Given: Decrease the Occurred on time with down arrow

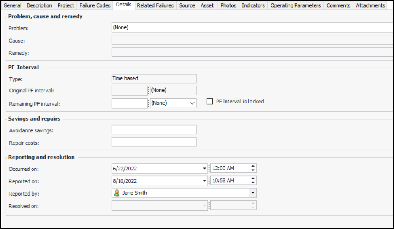Looking at the screenshot, I should click(253, 170).
